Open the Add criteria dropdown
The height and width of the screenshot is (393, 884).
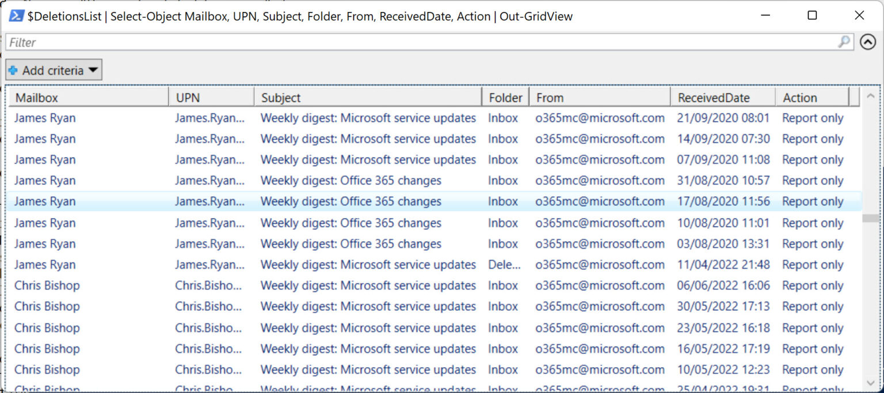54,70
